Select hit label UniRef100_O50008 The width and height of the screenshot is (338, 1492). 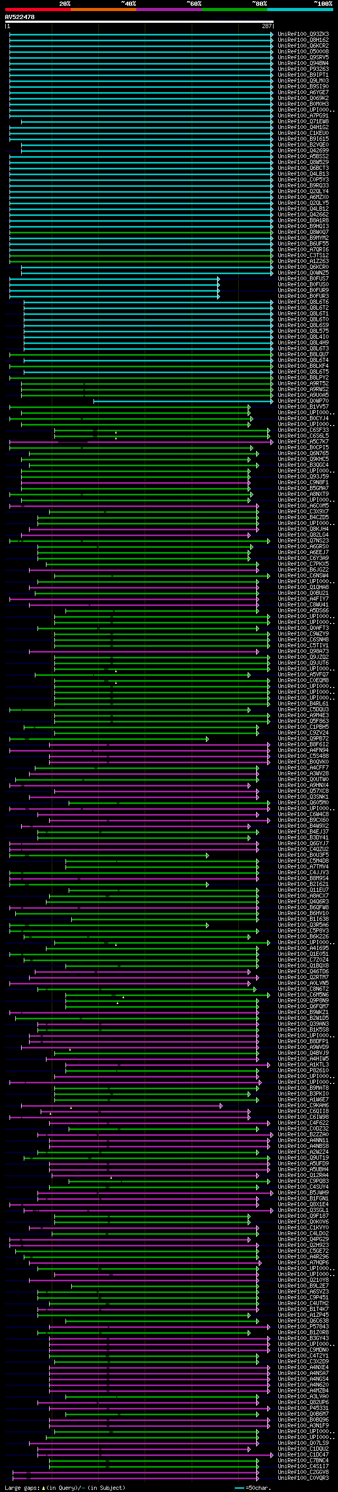(303, 51)
